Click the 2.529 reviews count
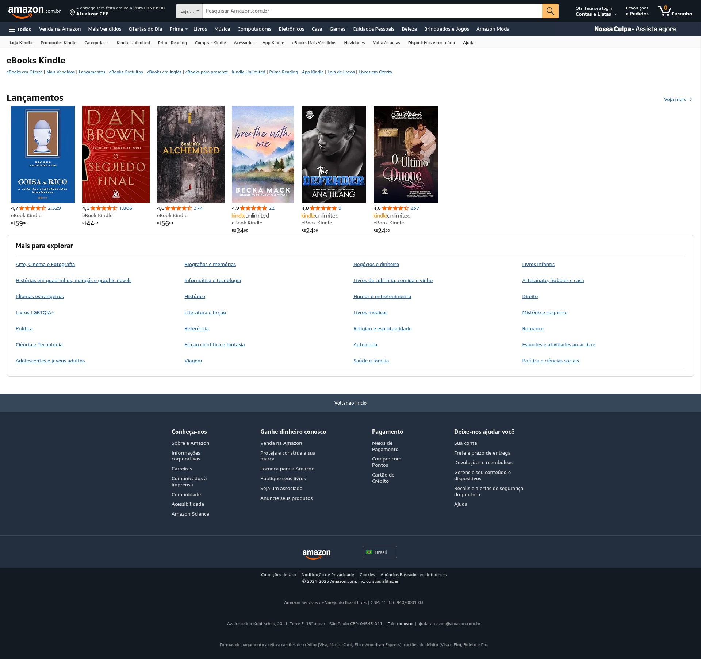The height and width of the screenshot is (659, 701). click(x=54, y=208)
